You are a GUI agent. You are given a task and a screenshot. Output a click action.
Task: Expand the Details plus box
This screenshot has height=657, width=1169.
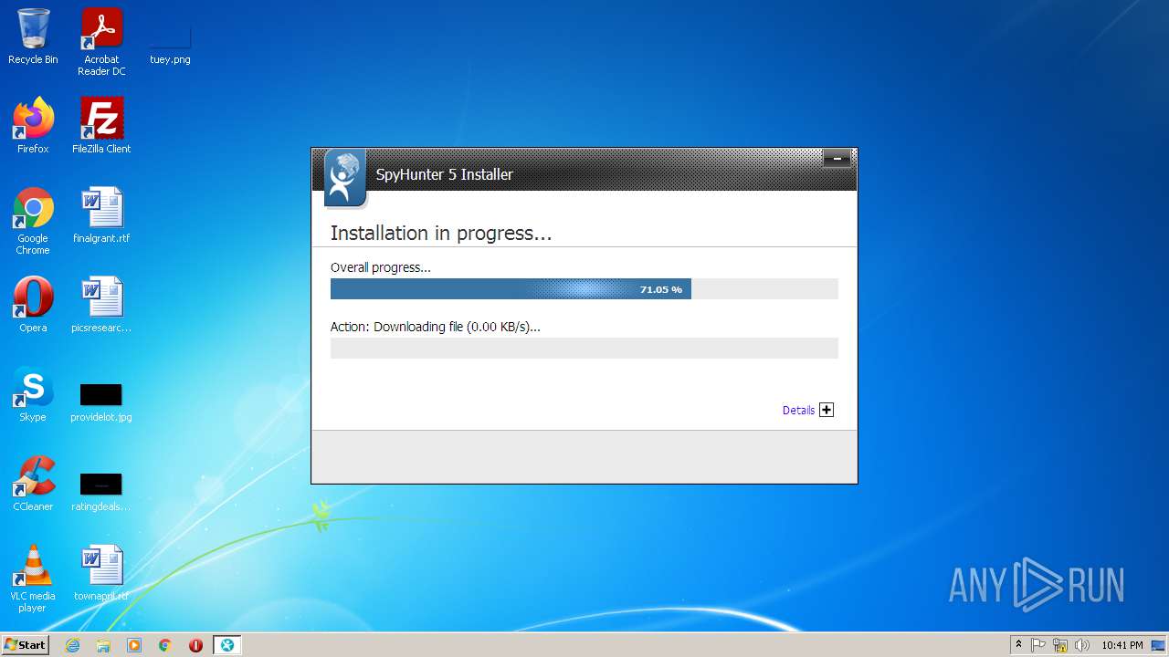pos(827,410)
